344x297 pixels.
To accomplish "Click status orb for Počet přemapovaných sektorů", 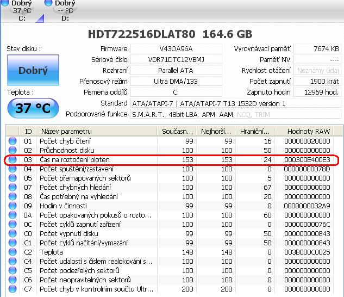I will (x=12, y=178).
